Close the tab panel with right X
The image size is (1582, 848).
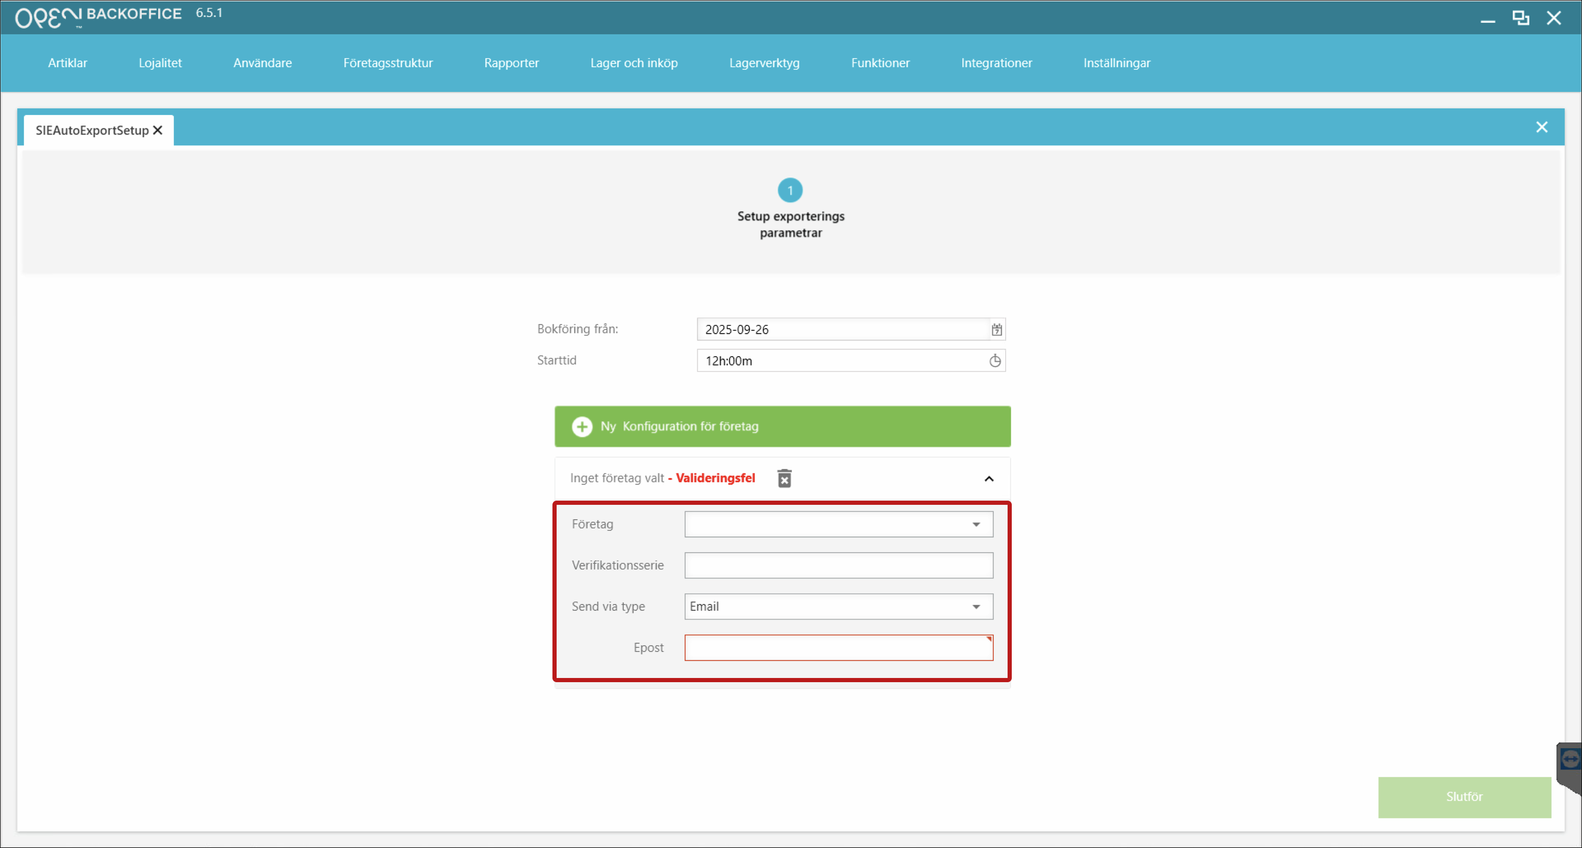click(x=1542, y=127)
